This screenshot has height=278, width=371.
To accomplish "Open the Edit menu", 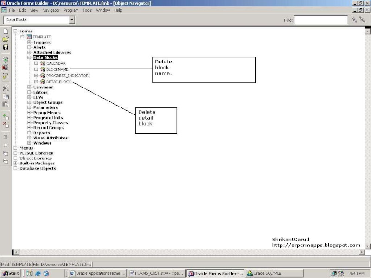I will tap(22, 10).
